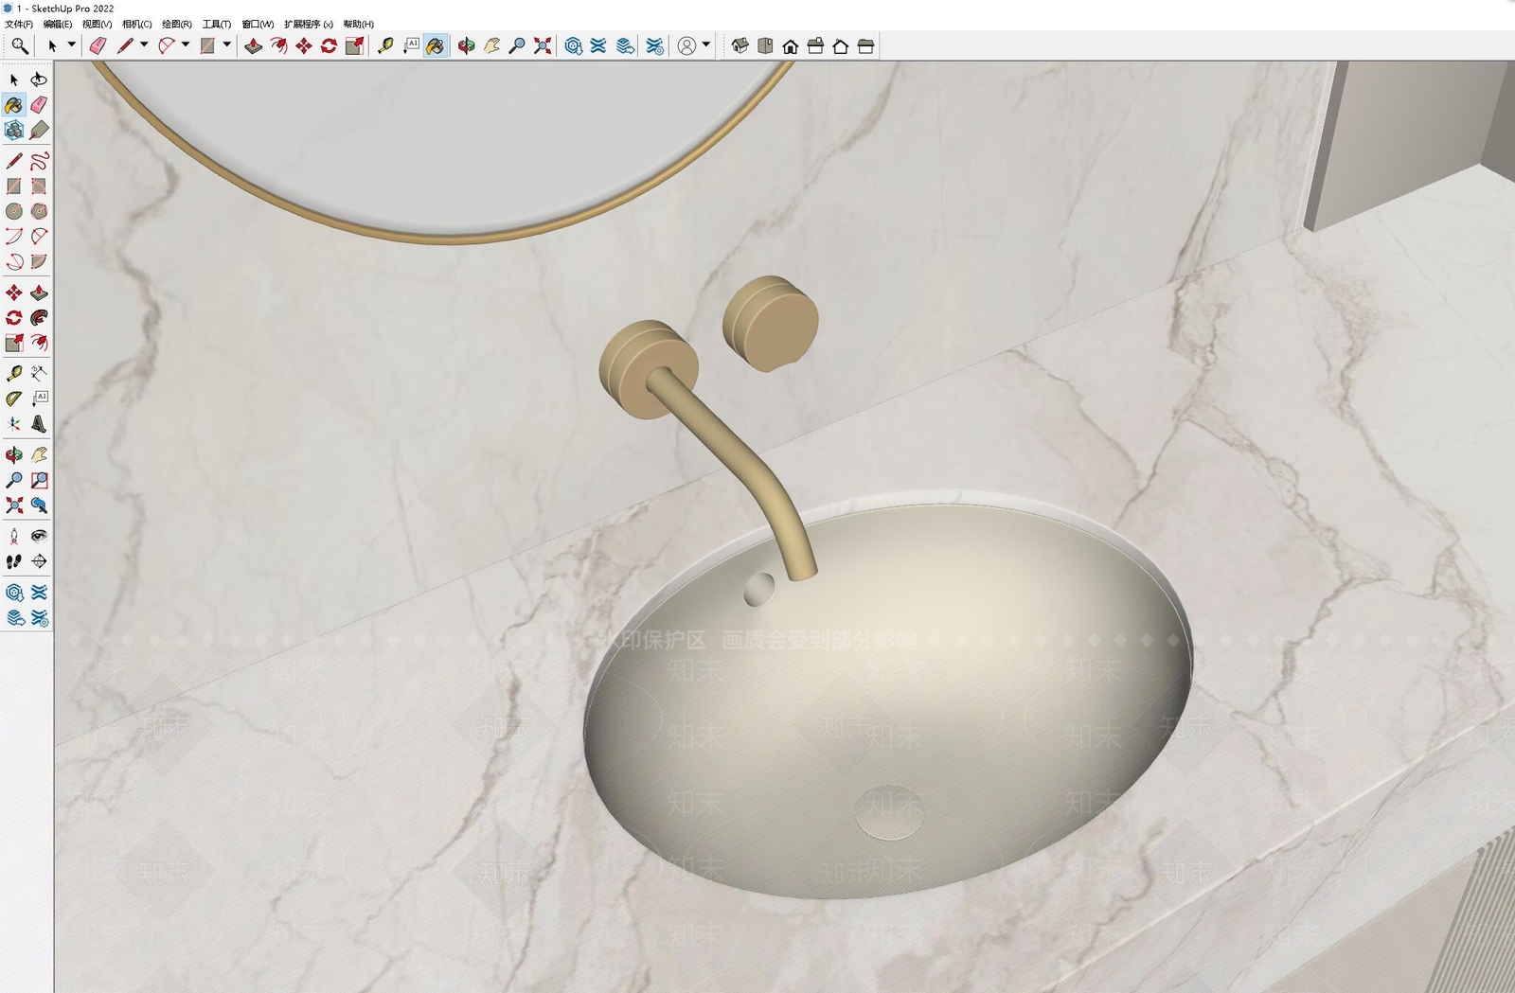The image size is (1515, 993).
Task: Open the 扩展程序 menu
Action: (x=309, y=24)
